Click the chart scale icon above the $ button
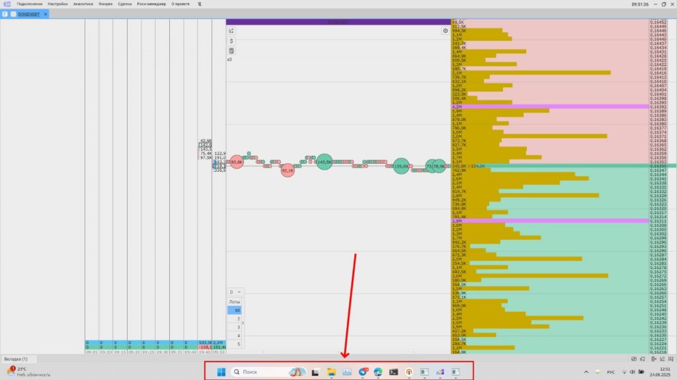 coord(231,30)
